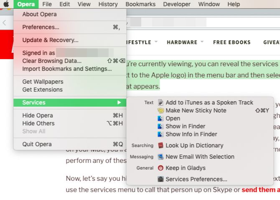
Task: Click the Look Up in Dictionary icon
Action: [160, 145]
